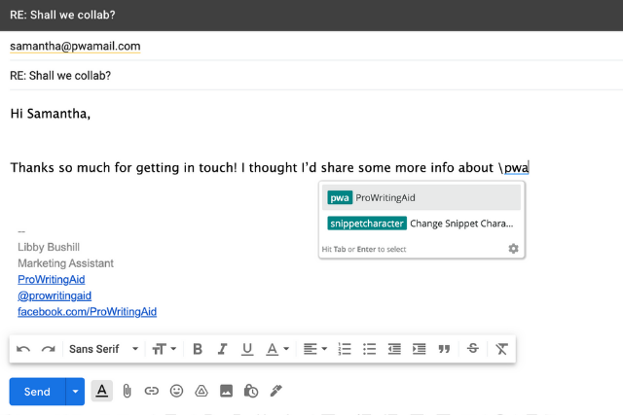Open snippet settings gear icon
This screenshot has height=415, width=623.
pyautogui.click(x=513, y=249)
